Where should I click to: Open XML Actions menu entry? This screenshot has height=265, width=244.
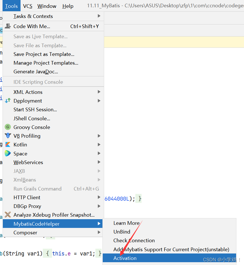(53, 92)
